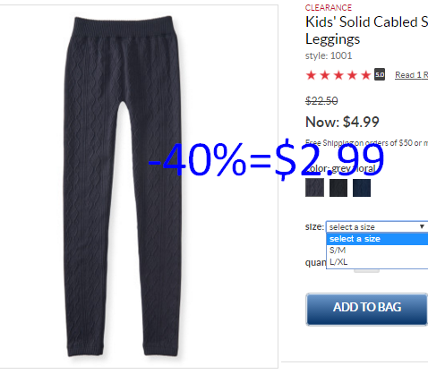Open the Read 1 Review link

[x=412, y=75]
